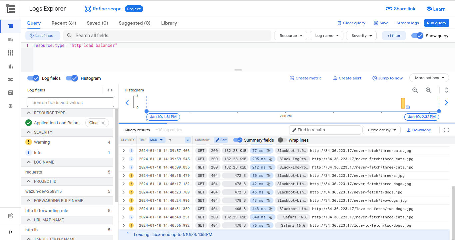Screen dimensions: 455x240
Task: Open Log-based Metrics via the bar chart icon
Action: [11, 66]
